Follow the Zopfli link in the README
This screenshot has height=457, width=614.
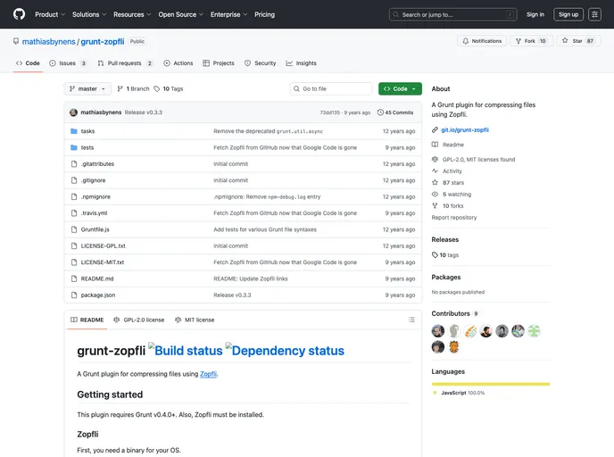(x=208, y=374)
